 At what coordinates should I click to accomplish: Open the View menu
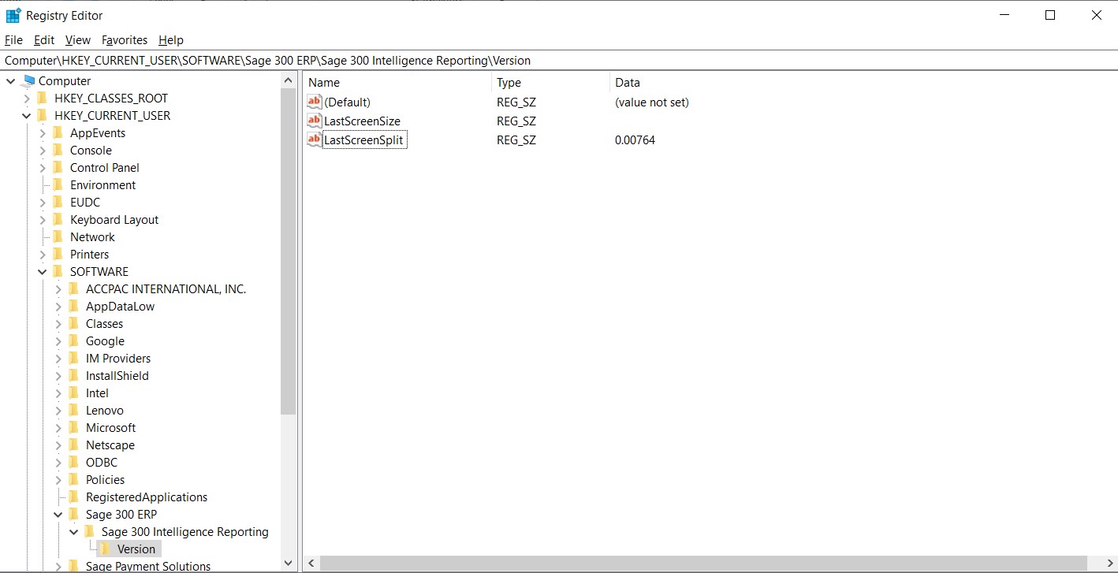pyautogui.click(x=78, y=40)
